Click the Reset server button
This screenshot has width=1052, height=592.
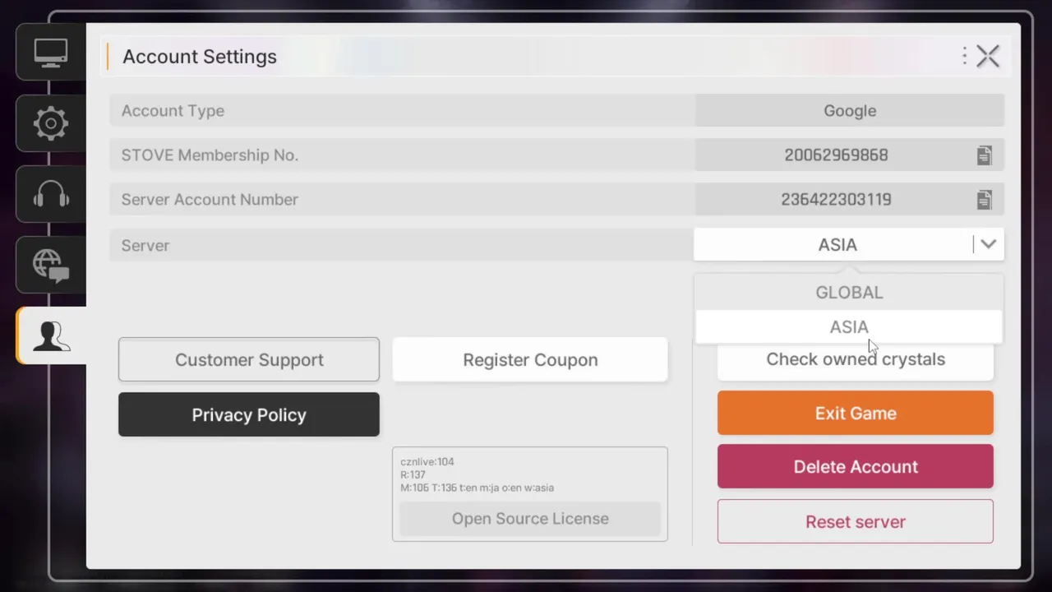click(855, 521)
